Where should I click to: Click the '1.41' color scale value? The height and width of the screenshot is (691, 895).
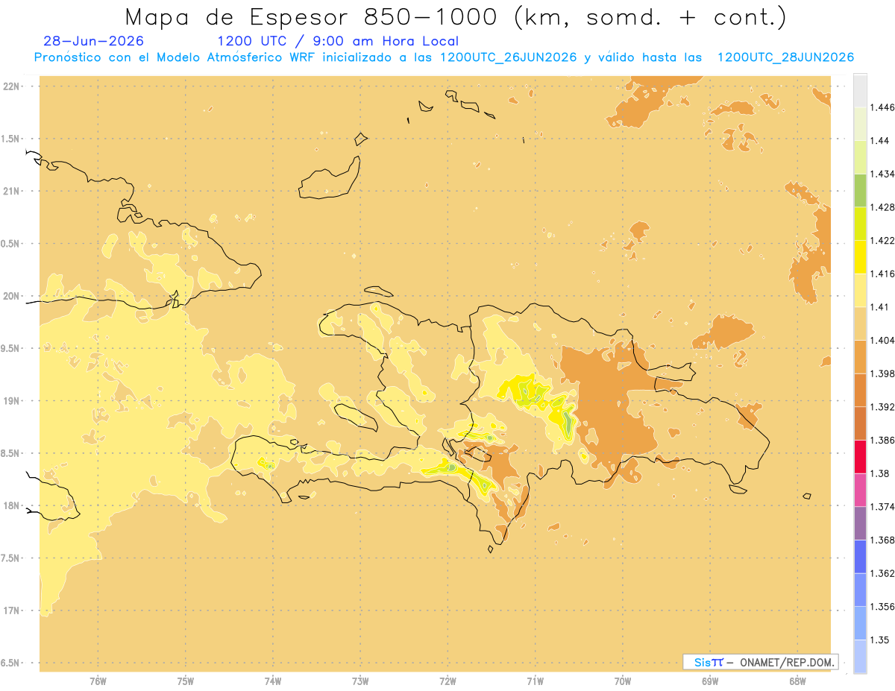(880, 306)
